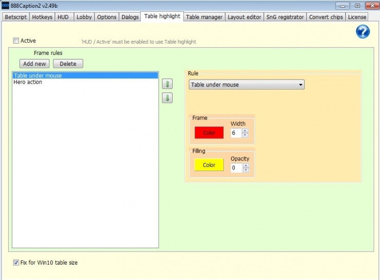Open the License tab
380x280 pixels.
click(x=357, y=17)
